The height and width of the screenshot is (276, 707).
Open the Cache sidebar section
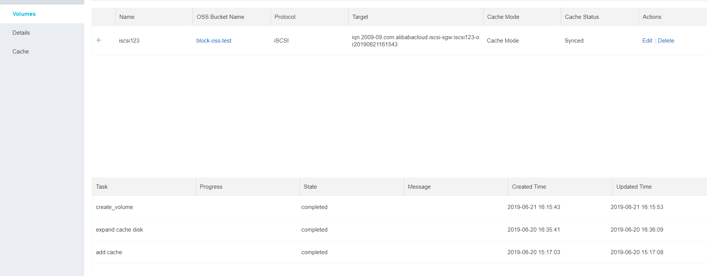20,52
